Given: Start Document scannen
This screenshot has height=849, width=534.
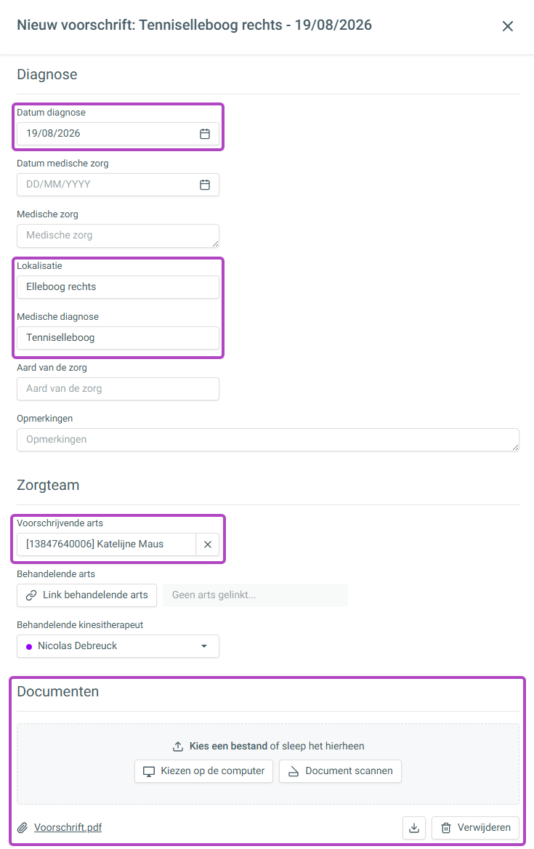Looking at the screenshot, I should pos(340,771).
